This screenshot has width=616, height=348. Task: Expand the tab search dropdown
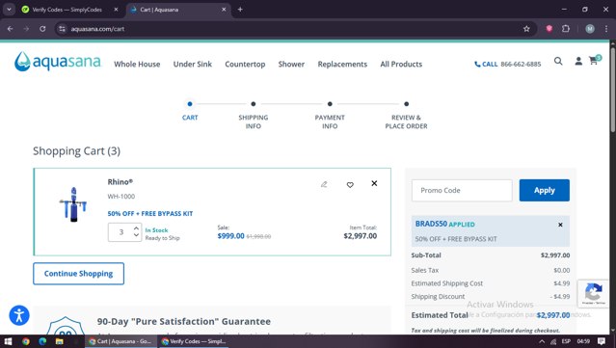[x=9, y=10]
